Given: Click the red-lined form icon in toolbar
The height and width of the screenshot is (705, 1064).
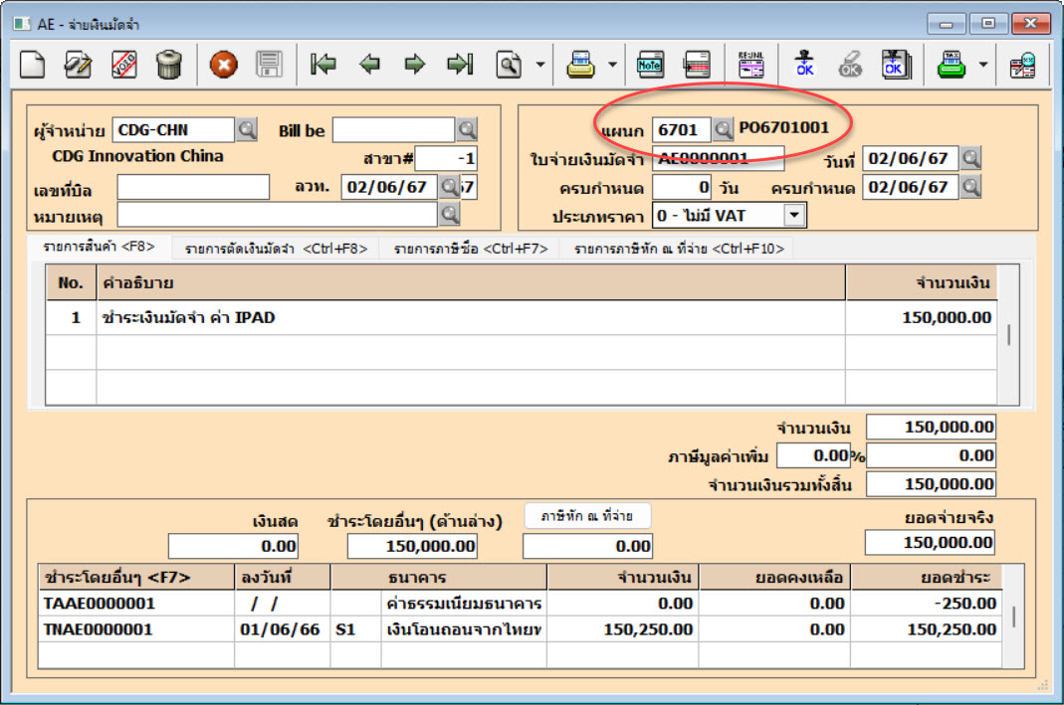Looking at the screenshot, I should (697, 65).
